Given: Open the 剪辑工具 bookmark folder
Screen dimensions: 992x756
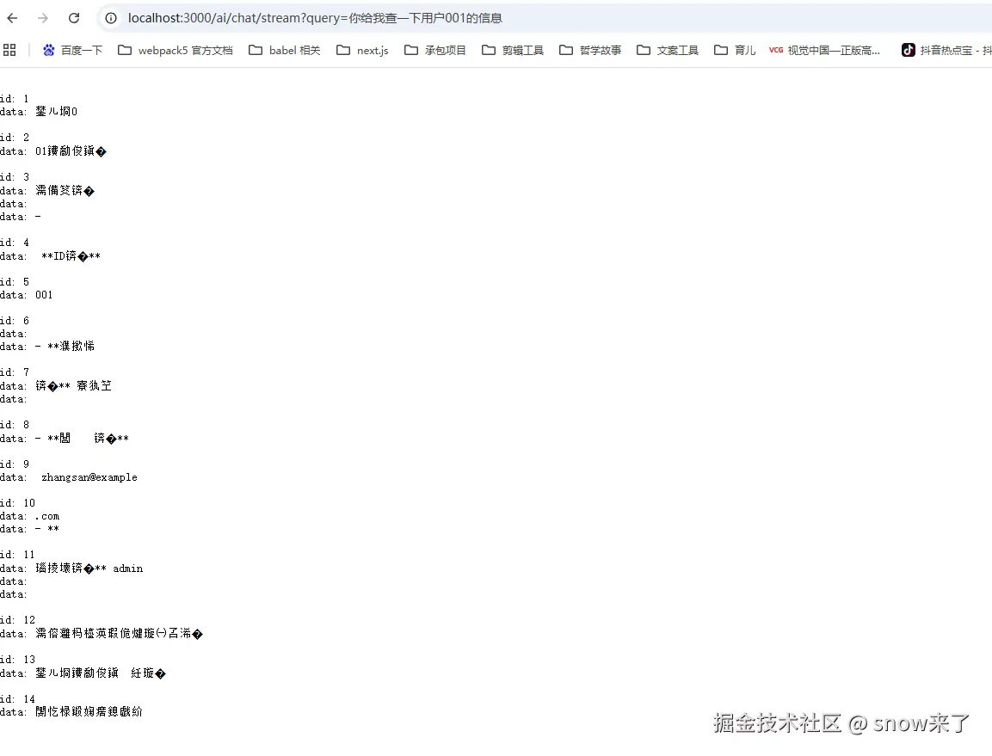Looking at the screenshot, I should [513, 50].
